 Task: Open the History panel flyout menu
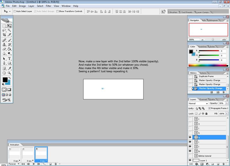pyautogui.click(x=227, y=73)
